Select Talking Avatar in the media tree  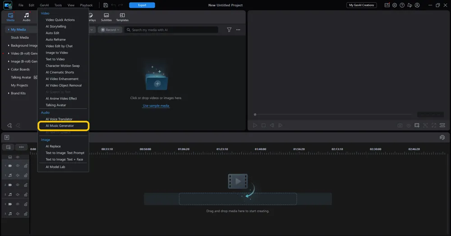pyautogui.click(x=21, y=77)
